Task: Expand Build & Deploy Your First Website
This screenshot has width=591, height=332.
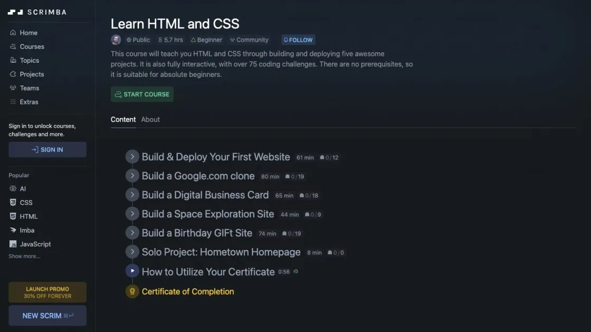Action: tap(132, 157)
